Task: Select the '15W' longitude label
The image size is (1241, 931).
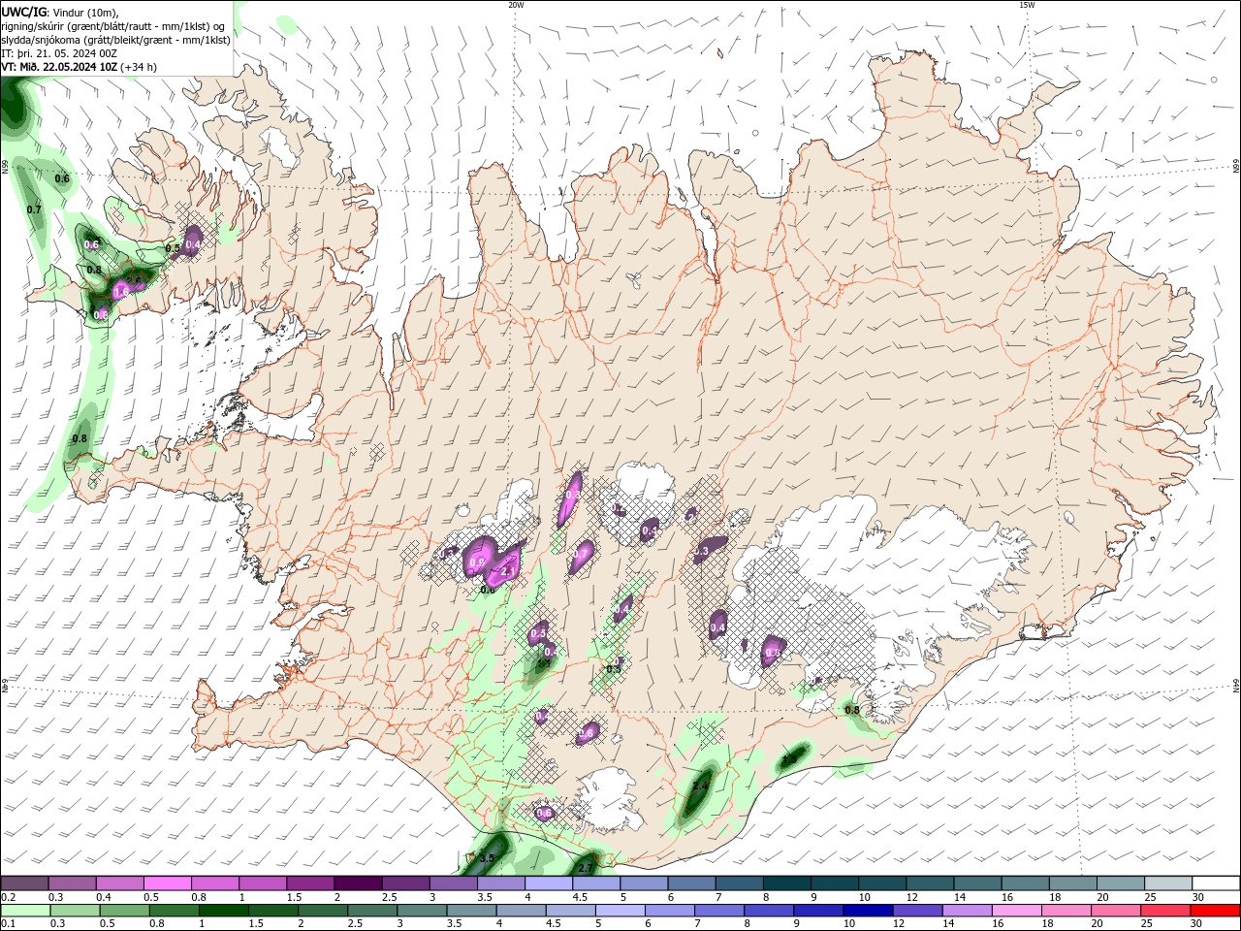Action: tap(1026, 5)
